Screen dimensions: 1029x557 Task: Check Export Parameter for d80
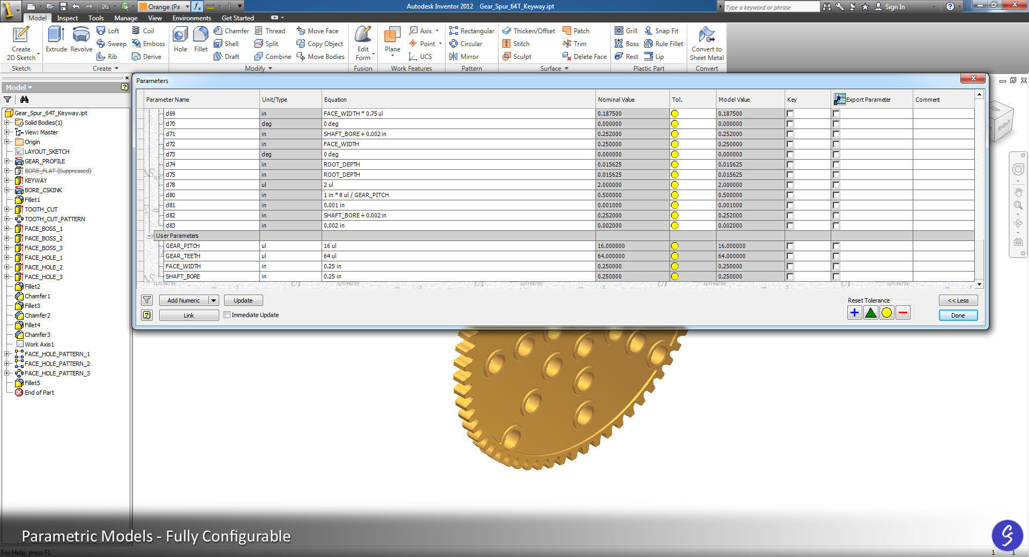click(x=836, y=195)
